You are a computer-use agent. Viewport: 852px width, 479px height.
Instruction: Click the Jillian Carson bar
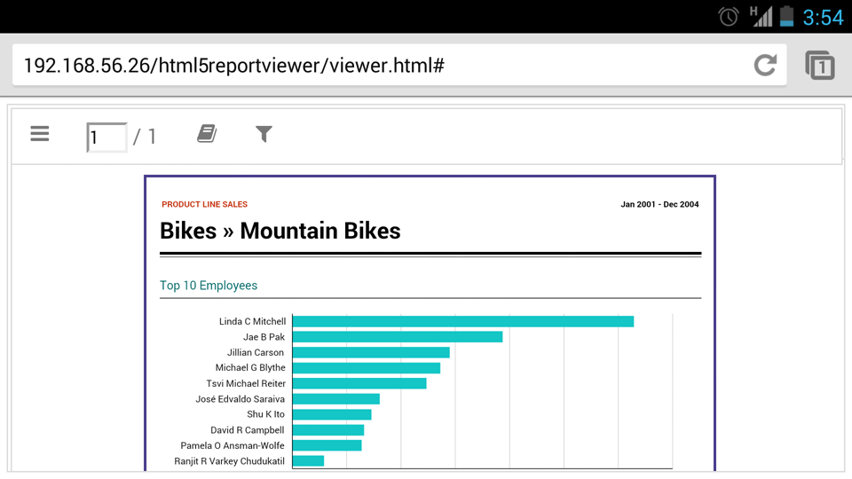click(371, 352)
